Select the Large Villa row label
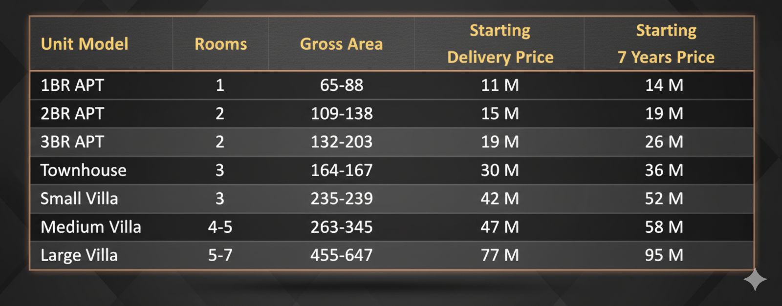Viewport: 782px width, 306px height. coord(79,255)
